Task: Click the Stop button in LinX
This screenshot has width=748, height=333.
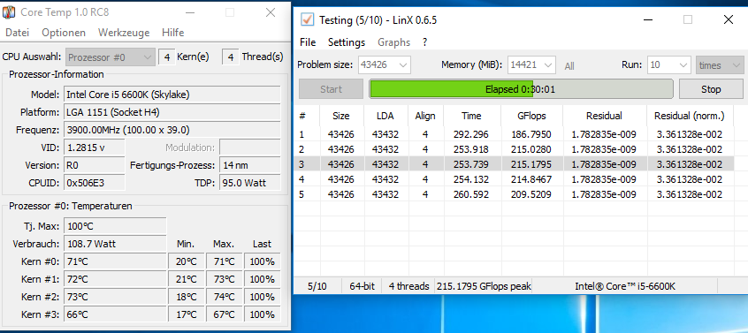Action: [711, 89]
